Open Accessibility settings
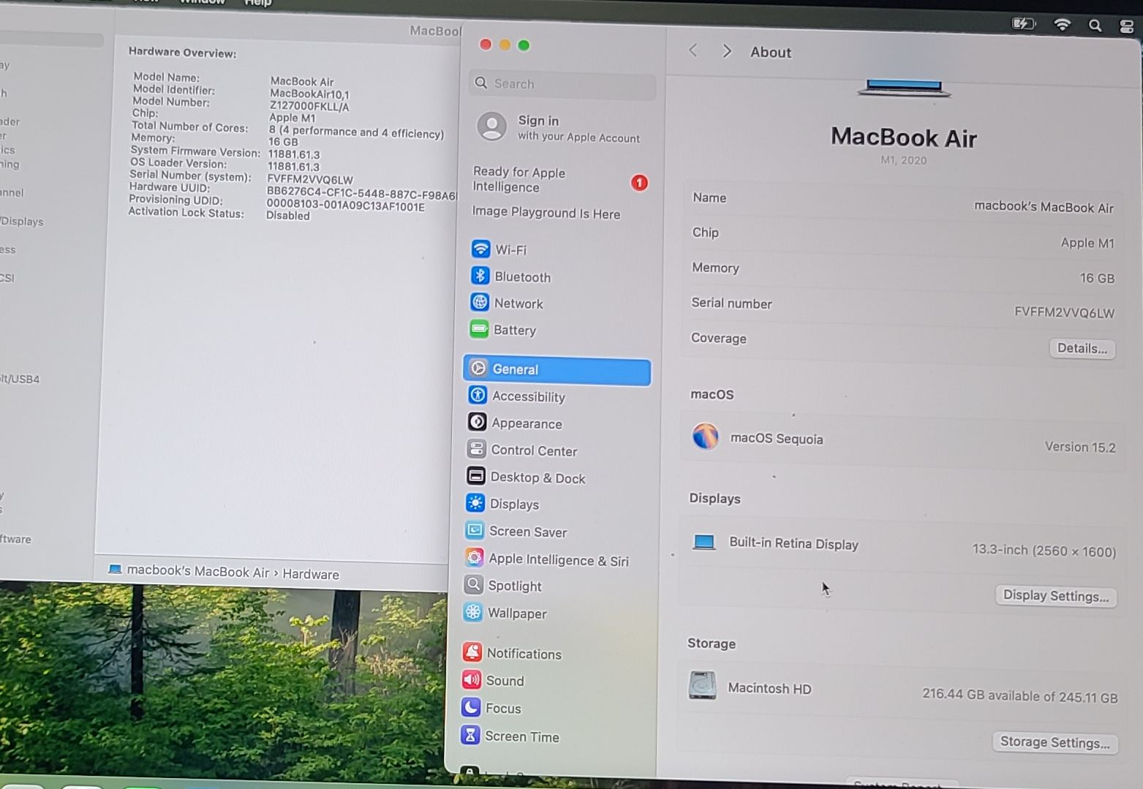Viewport: 1143px width, 789px height. pyautogui.click(x=528, y=396)
